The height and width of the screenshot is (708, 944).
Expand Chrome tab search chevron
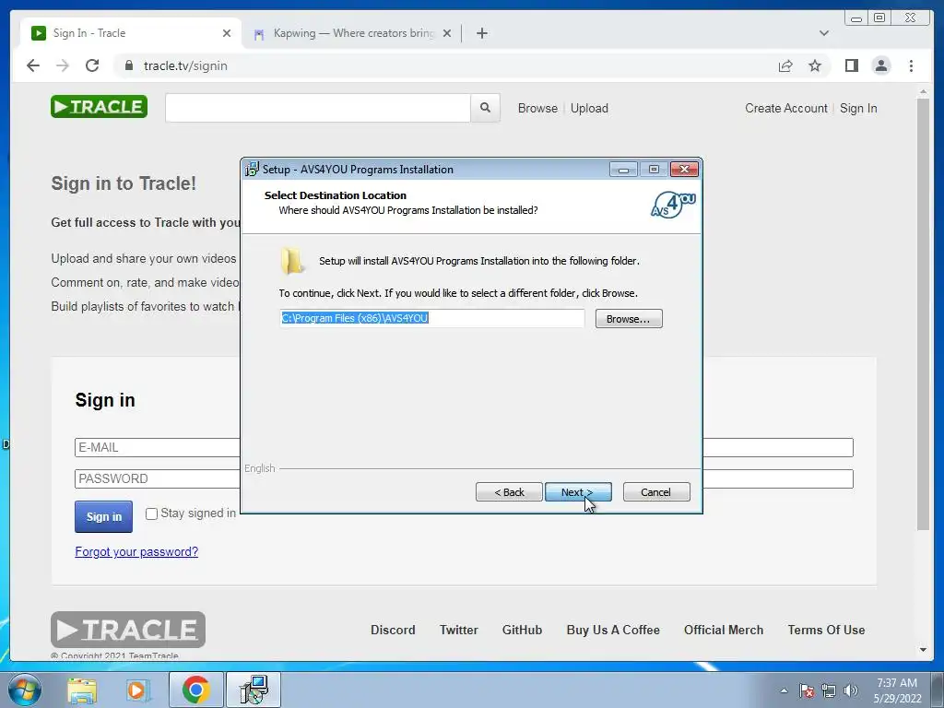(x=824, y=33)
